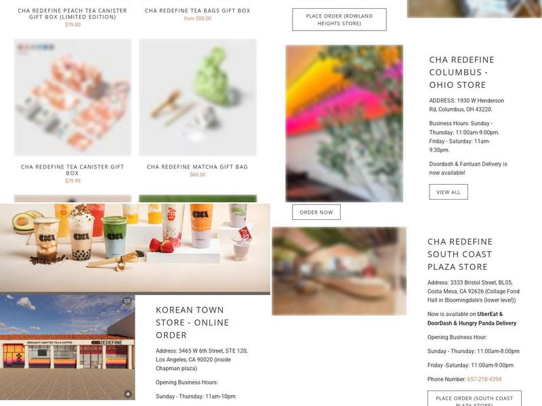Click the colorful Columbus store wall photo
542x406 pixels.
point(344,123)
